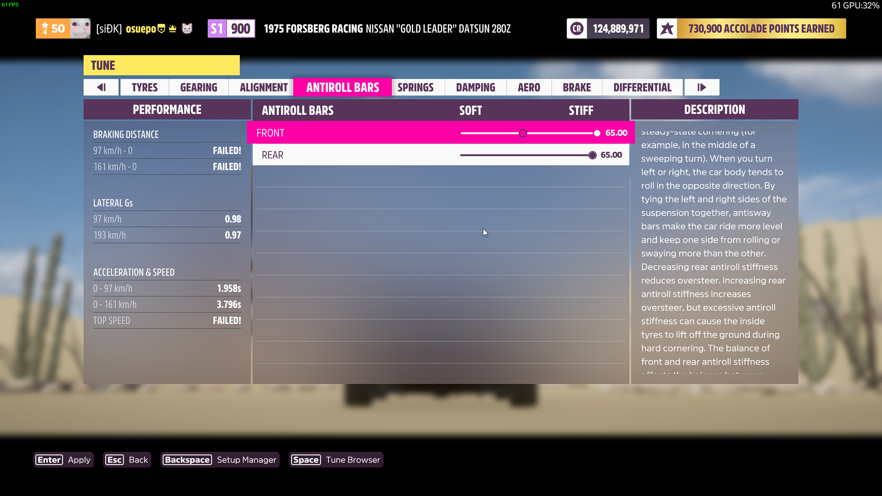Image resolution: width=882 pixels, height=496 pixels.
Task: Click the player avatar picture
Action: pos(80,28)
